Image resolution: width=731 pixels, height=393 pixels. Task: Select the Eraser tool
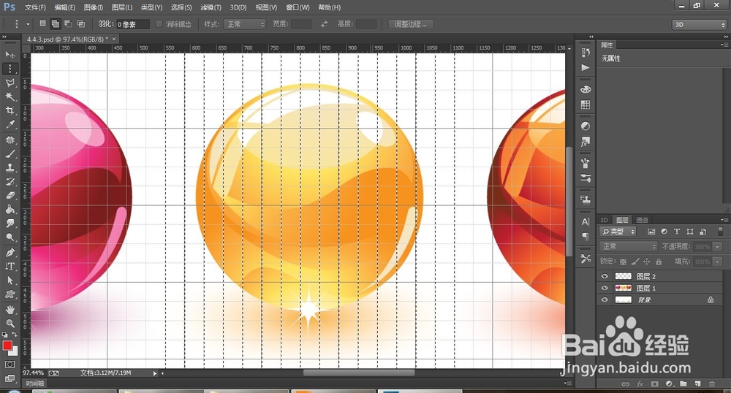click(x=10, y=196)
